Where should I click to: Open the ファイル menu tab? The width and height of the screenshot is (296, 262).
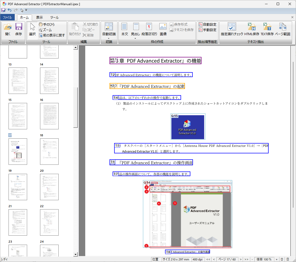(x=7, y=17)
